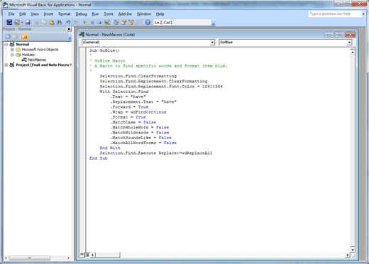This screenshot has width=369, height=264.
Task: Click View Code icon in Project panel
Action: tap(8, 36)
